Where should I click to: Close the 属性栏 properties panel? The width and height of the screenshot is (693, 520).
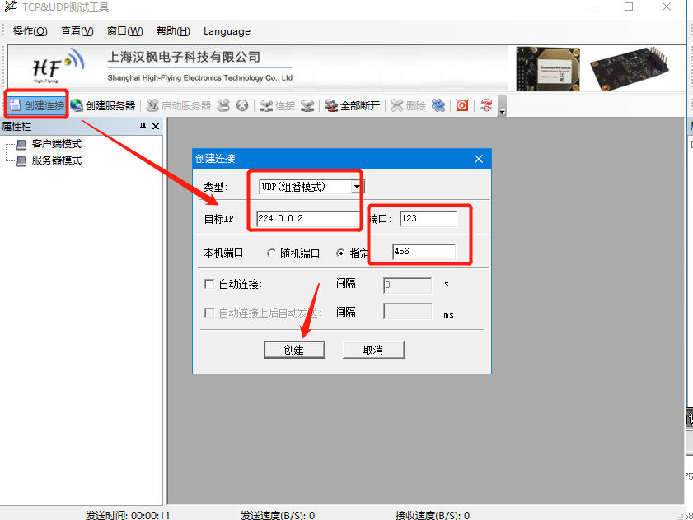point(156,126)
